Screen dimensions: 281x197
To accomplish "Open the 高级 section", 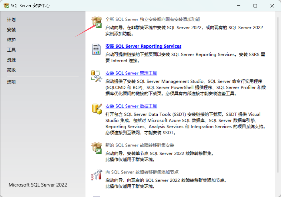I will 11,70.
